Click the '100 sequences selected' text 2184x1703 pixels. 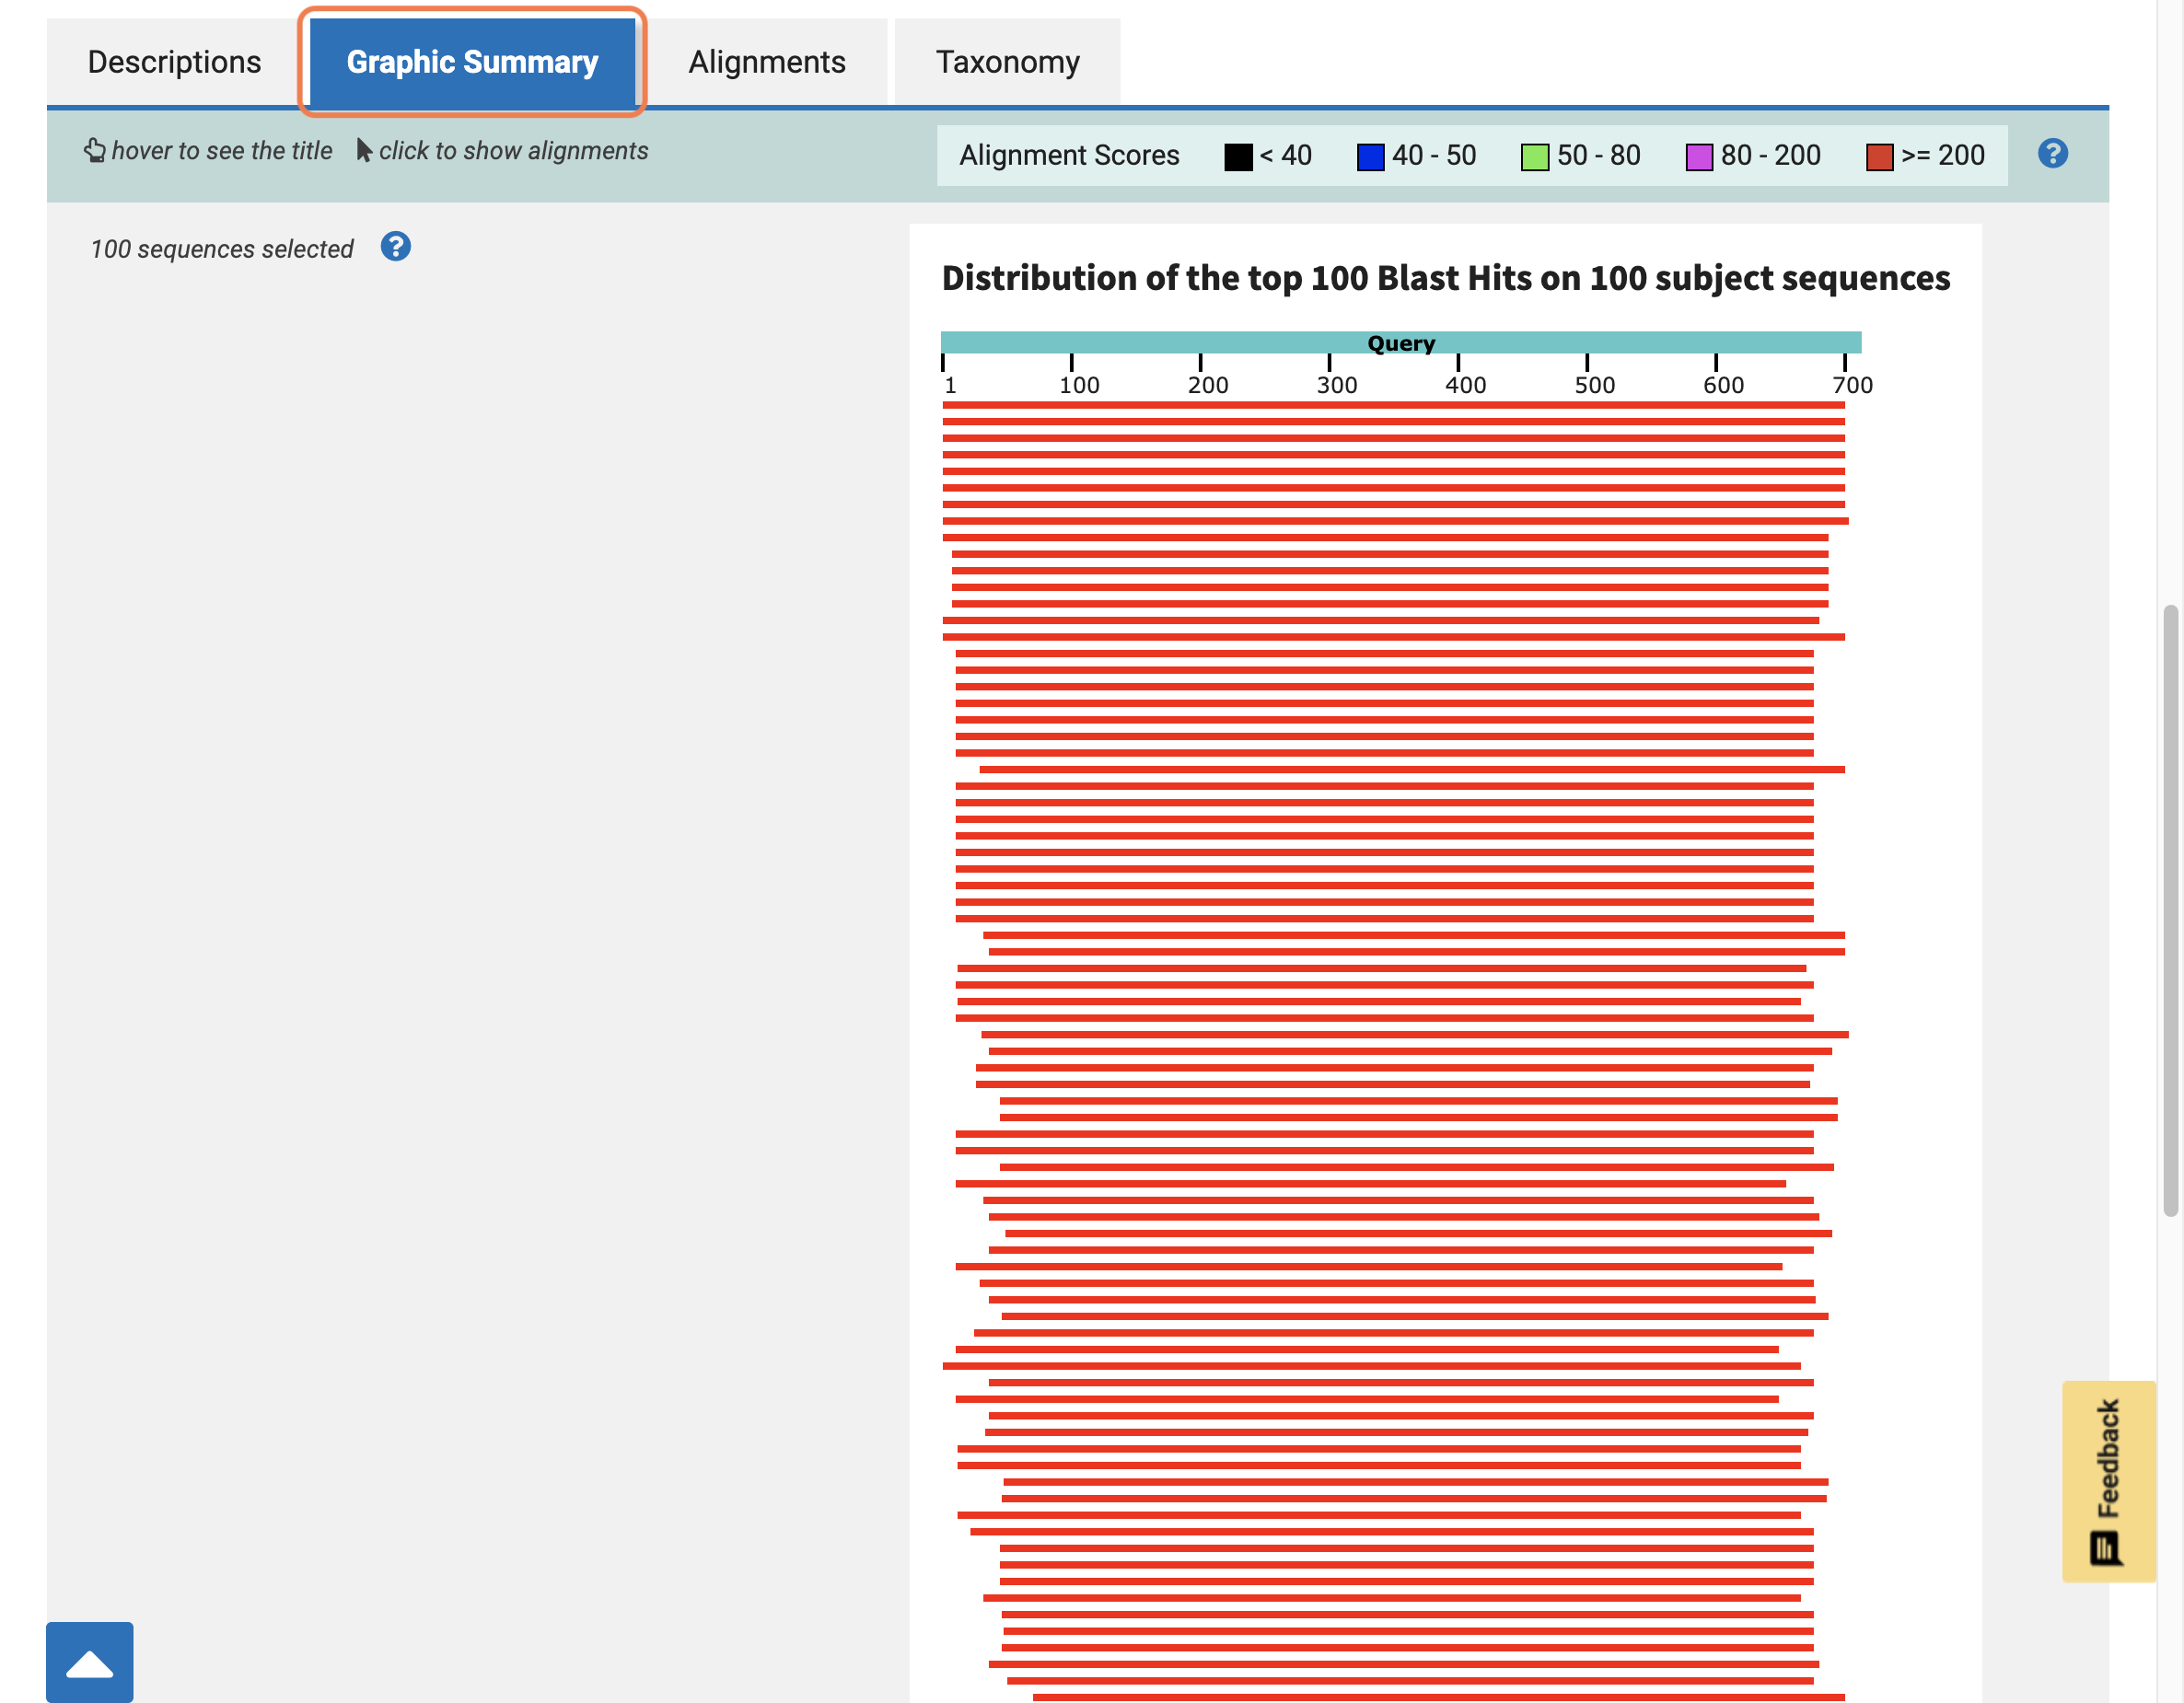(222, 249)
